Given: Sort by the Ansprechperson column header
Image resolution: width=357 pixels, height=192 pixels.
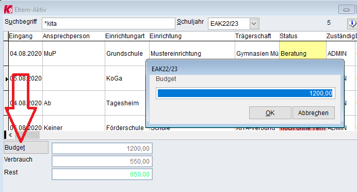Looking at the screenshot, I should click(x=74, y=36).
